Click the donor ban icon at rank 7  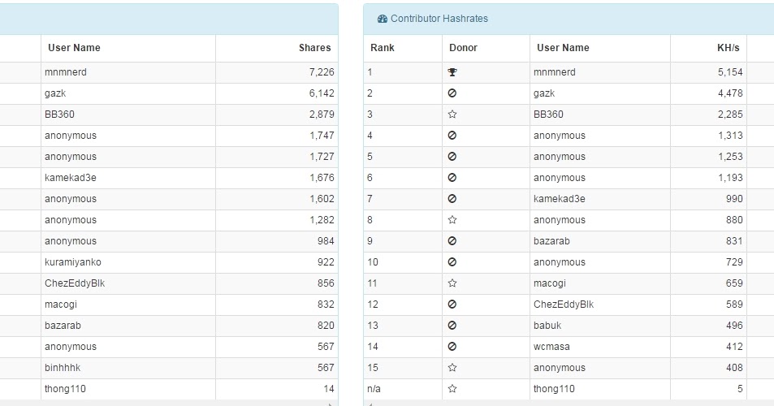pyautogui.click(x=452, y=199)
